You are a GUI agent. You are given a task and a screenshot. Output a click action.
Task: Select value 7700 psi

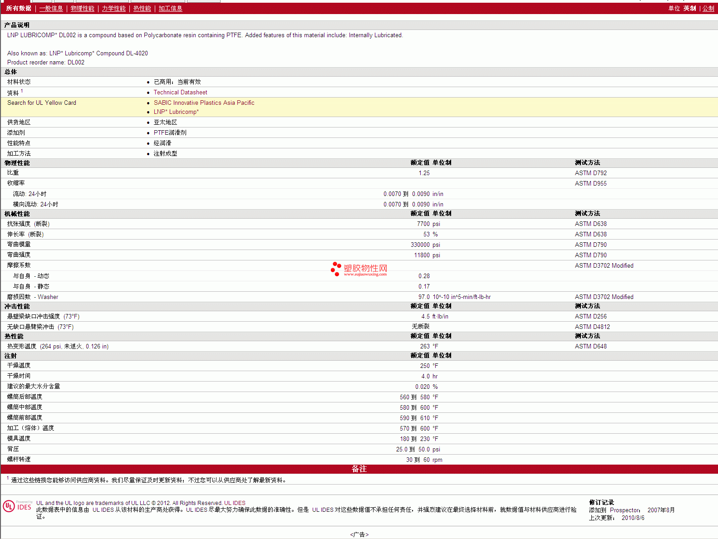coord(428,224)
